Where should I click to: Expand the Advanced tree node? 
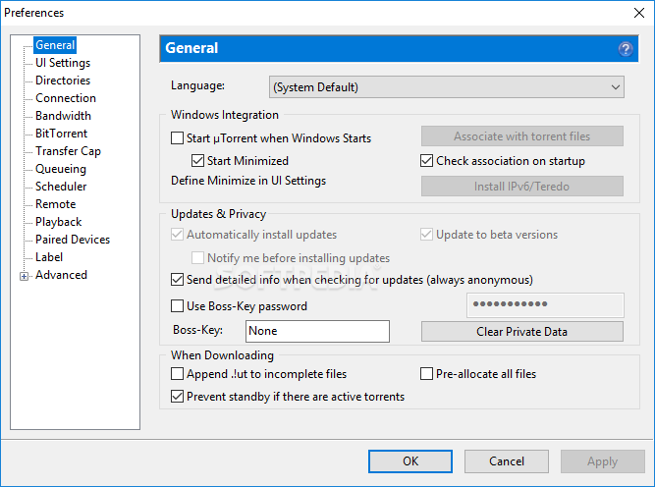pyautogui.click(x=25, y=276)
